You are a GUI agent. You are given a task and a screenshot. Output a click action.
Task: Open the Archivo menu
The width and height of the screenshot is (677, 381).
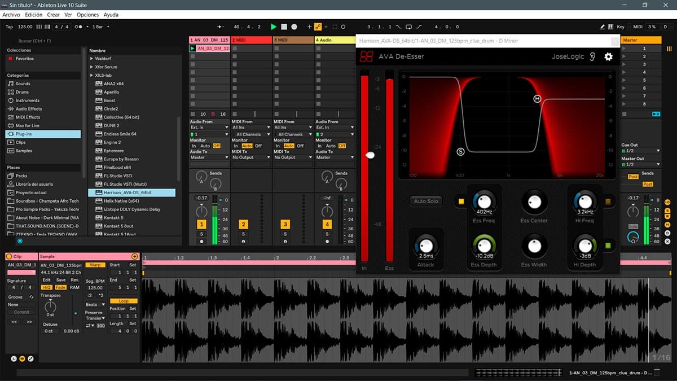pos(11,15)
